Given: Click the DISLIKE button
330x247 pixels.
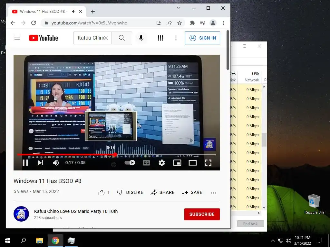Looking at the screenshot, I should [x=130, y=192].
